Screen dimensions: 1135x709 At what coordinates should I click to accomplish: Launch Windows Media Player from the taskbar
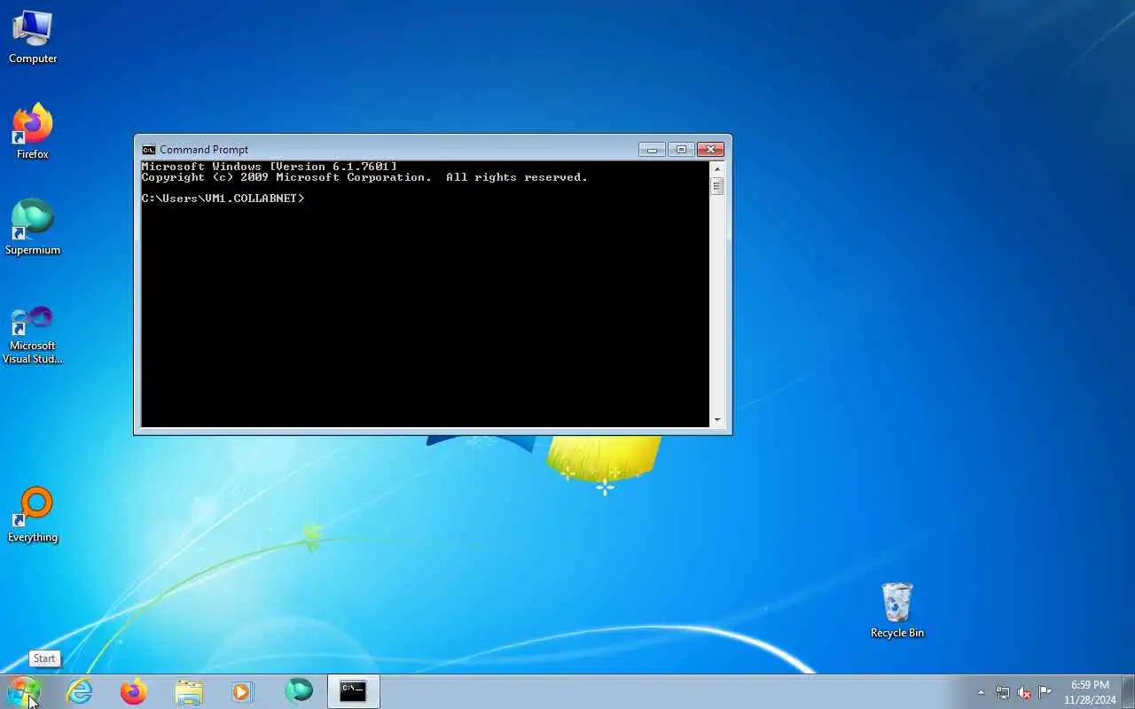point(243,691)
